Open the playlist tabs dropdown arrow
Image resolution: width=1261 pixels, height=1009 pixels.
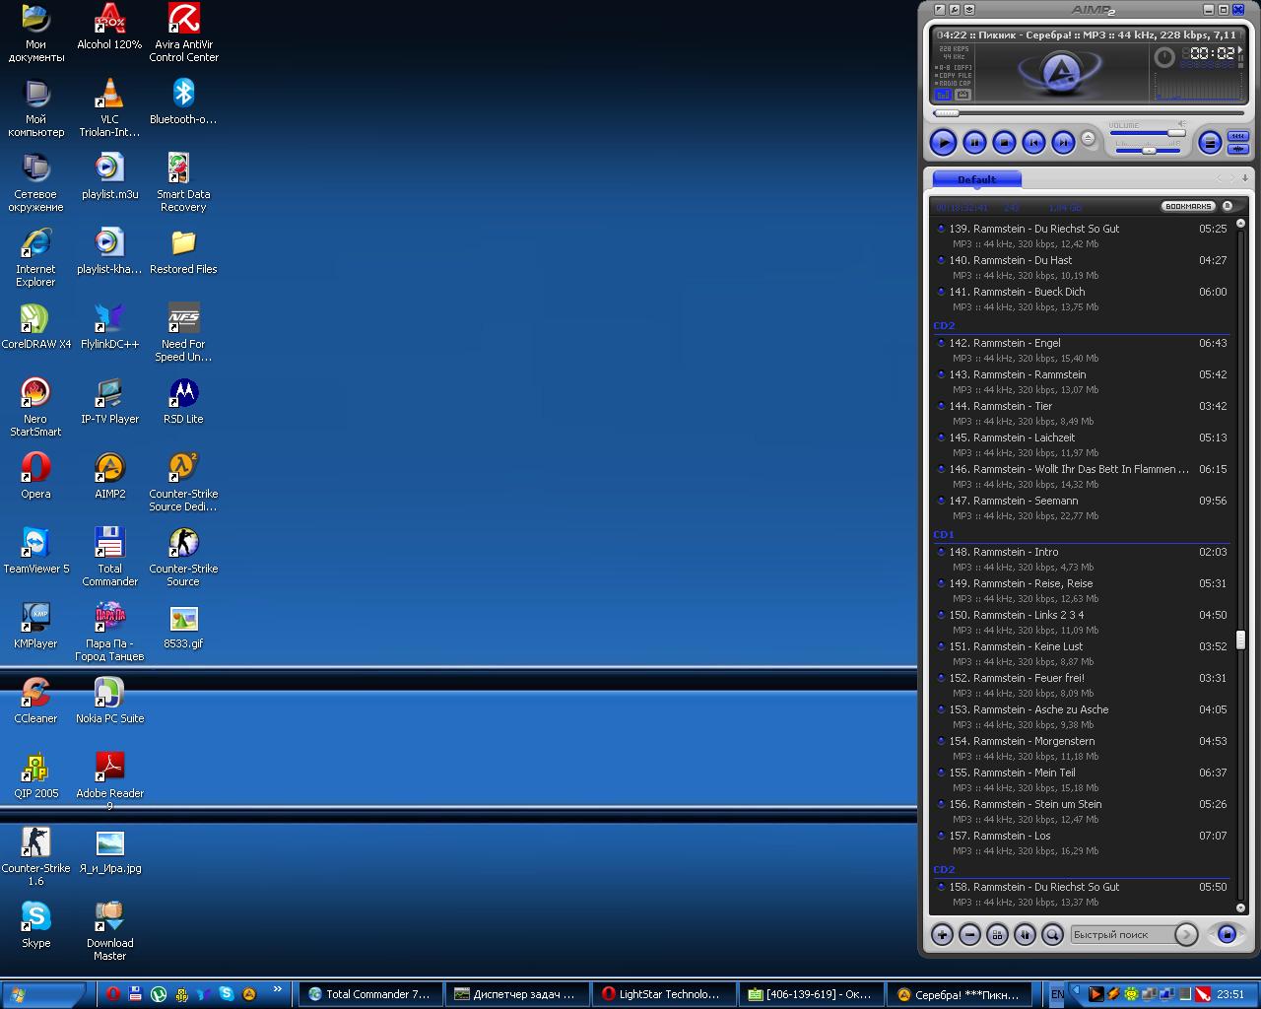pyautogui.click(x=1245, y=178)
